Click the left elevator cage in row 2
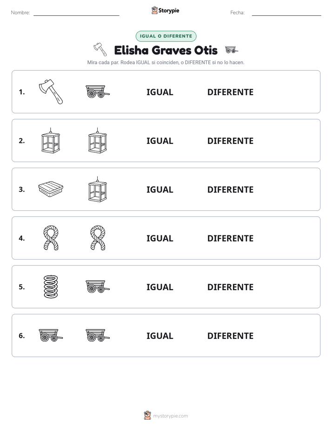The image size is (332, 429). 51,140
